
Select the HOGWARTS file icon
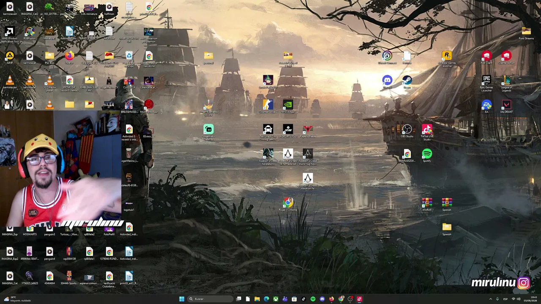coord(30,229)
